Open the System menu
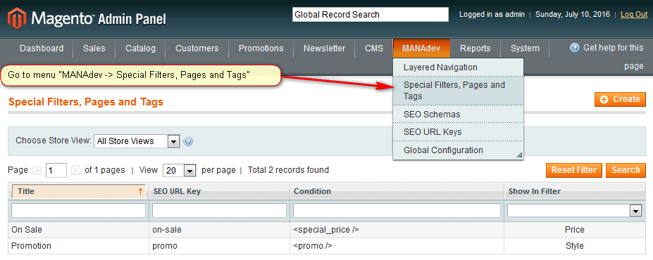653x260 pixels. (x=525, y=48)
